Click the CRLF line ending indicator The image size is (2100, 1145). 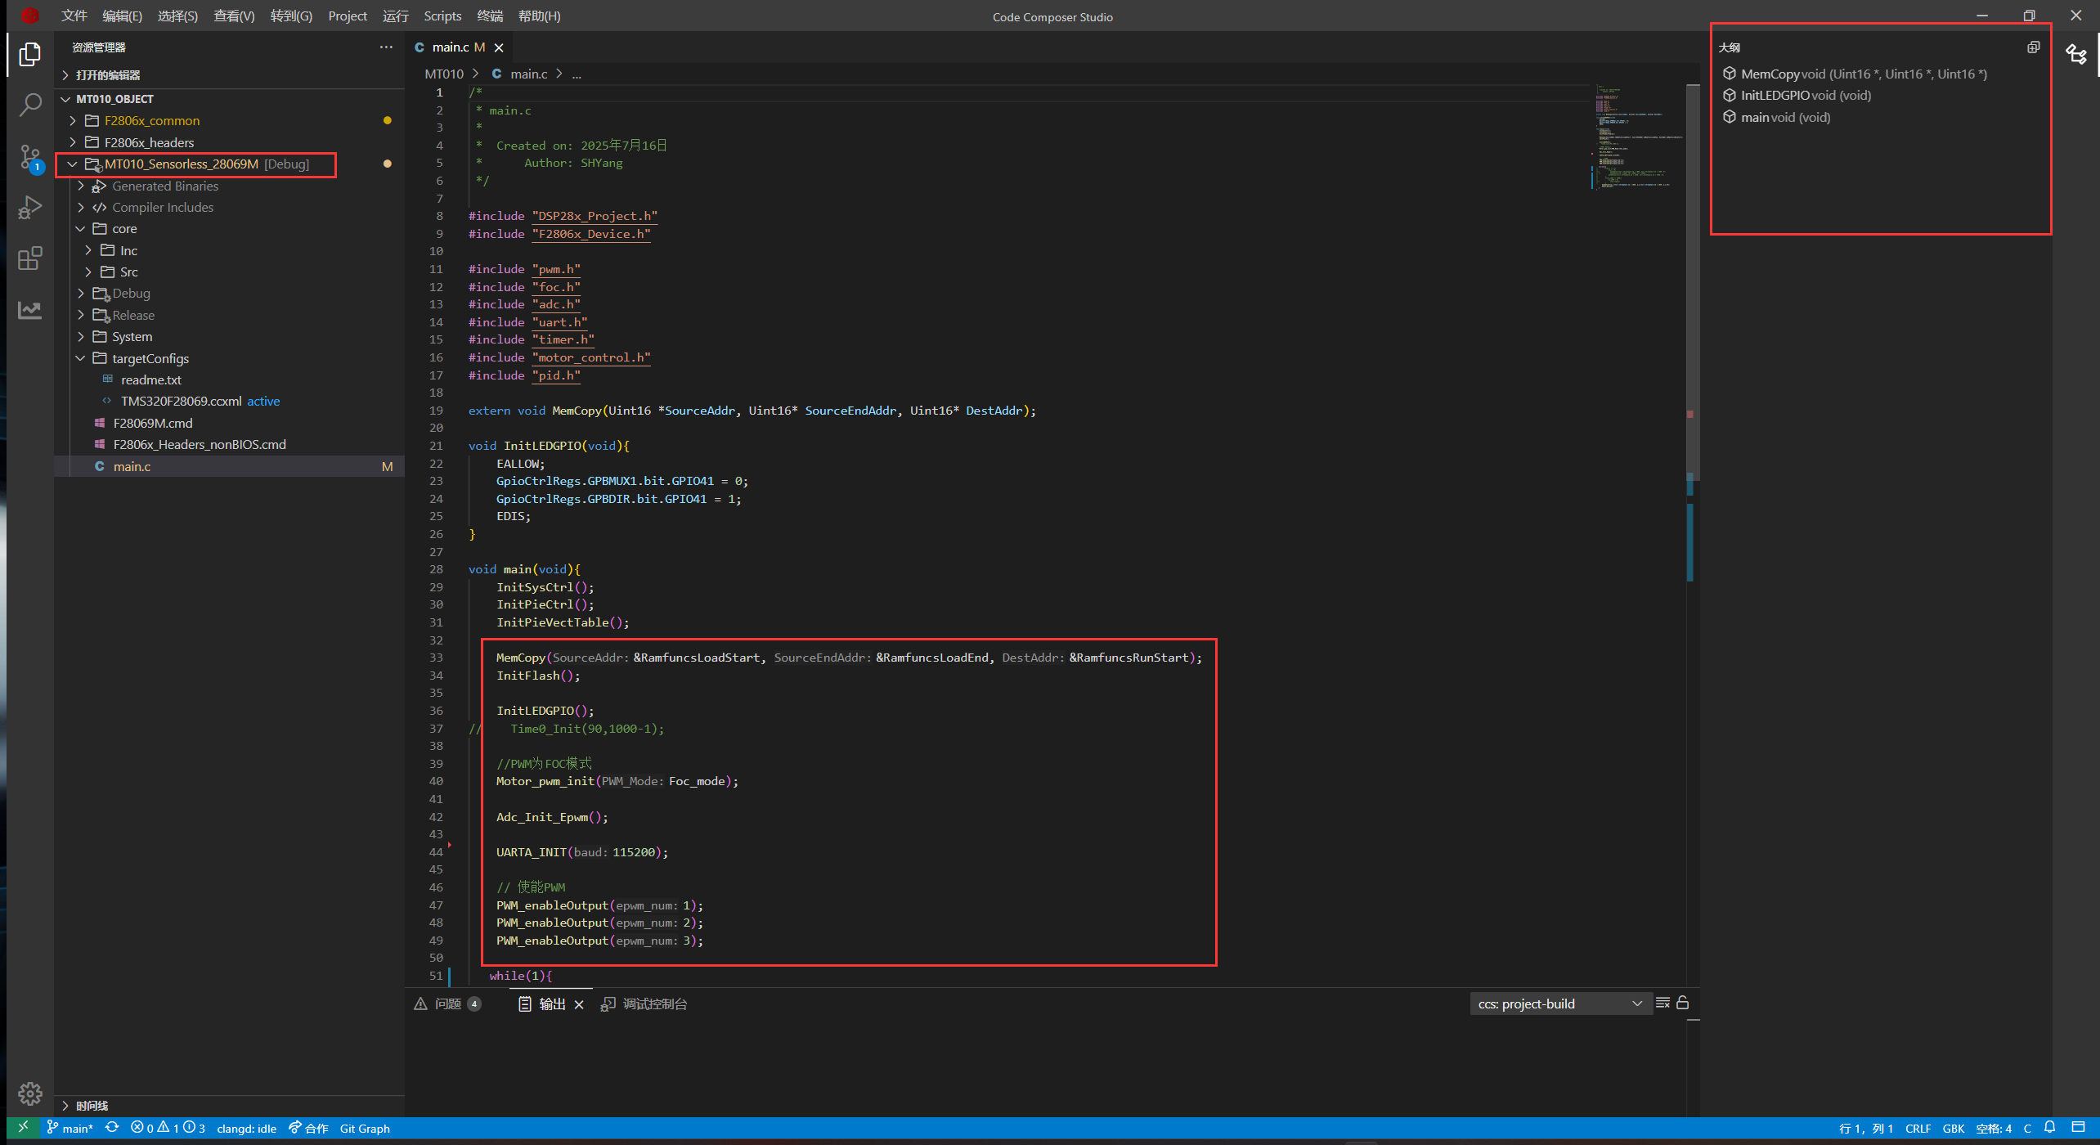point(1918,1129)
